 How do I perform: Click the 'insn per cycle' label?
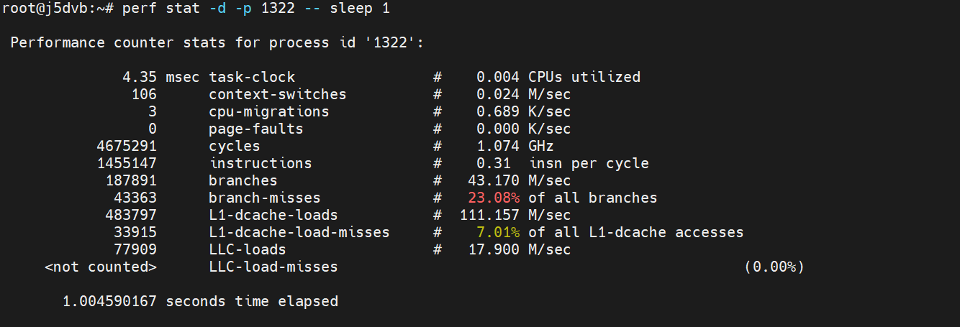click(x=589, y=163)
